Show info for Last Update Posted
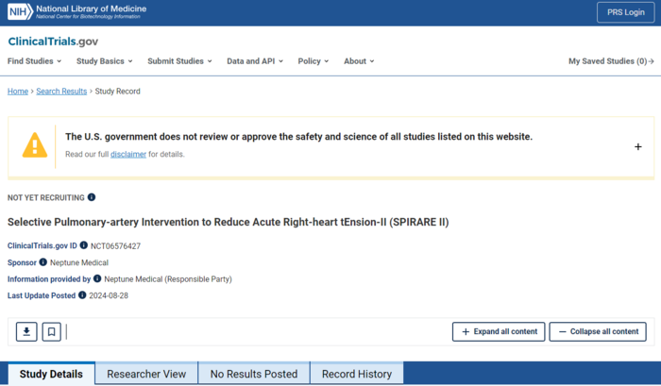The height and width of the screenshot is (386, 661). pos(82,295)
